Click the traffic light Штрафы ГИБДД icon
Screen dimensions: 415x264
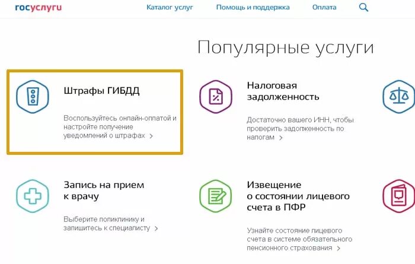click(x=33, y=97)
